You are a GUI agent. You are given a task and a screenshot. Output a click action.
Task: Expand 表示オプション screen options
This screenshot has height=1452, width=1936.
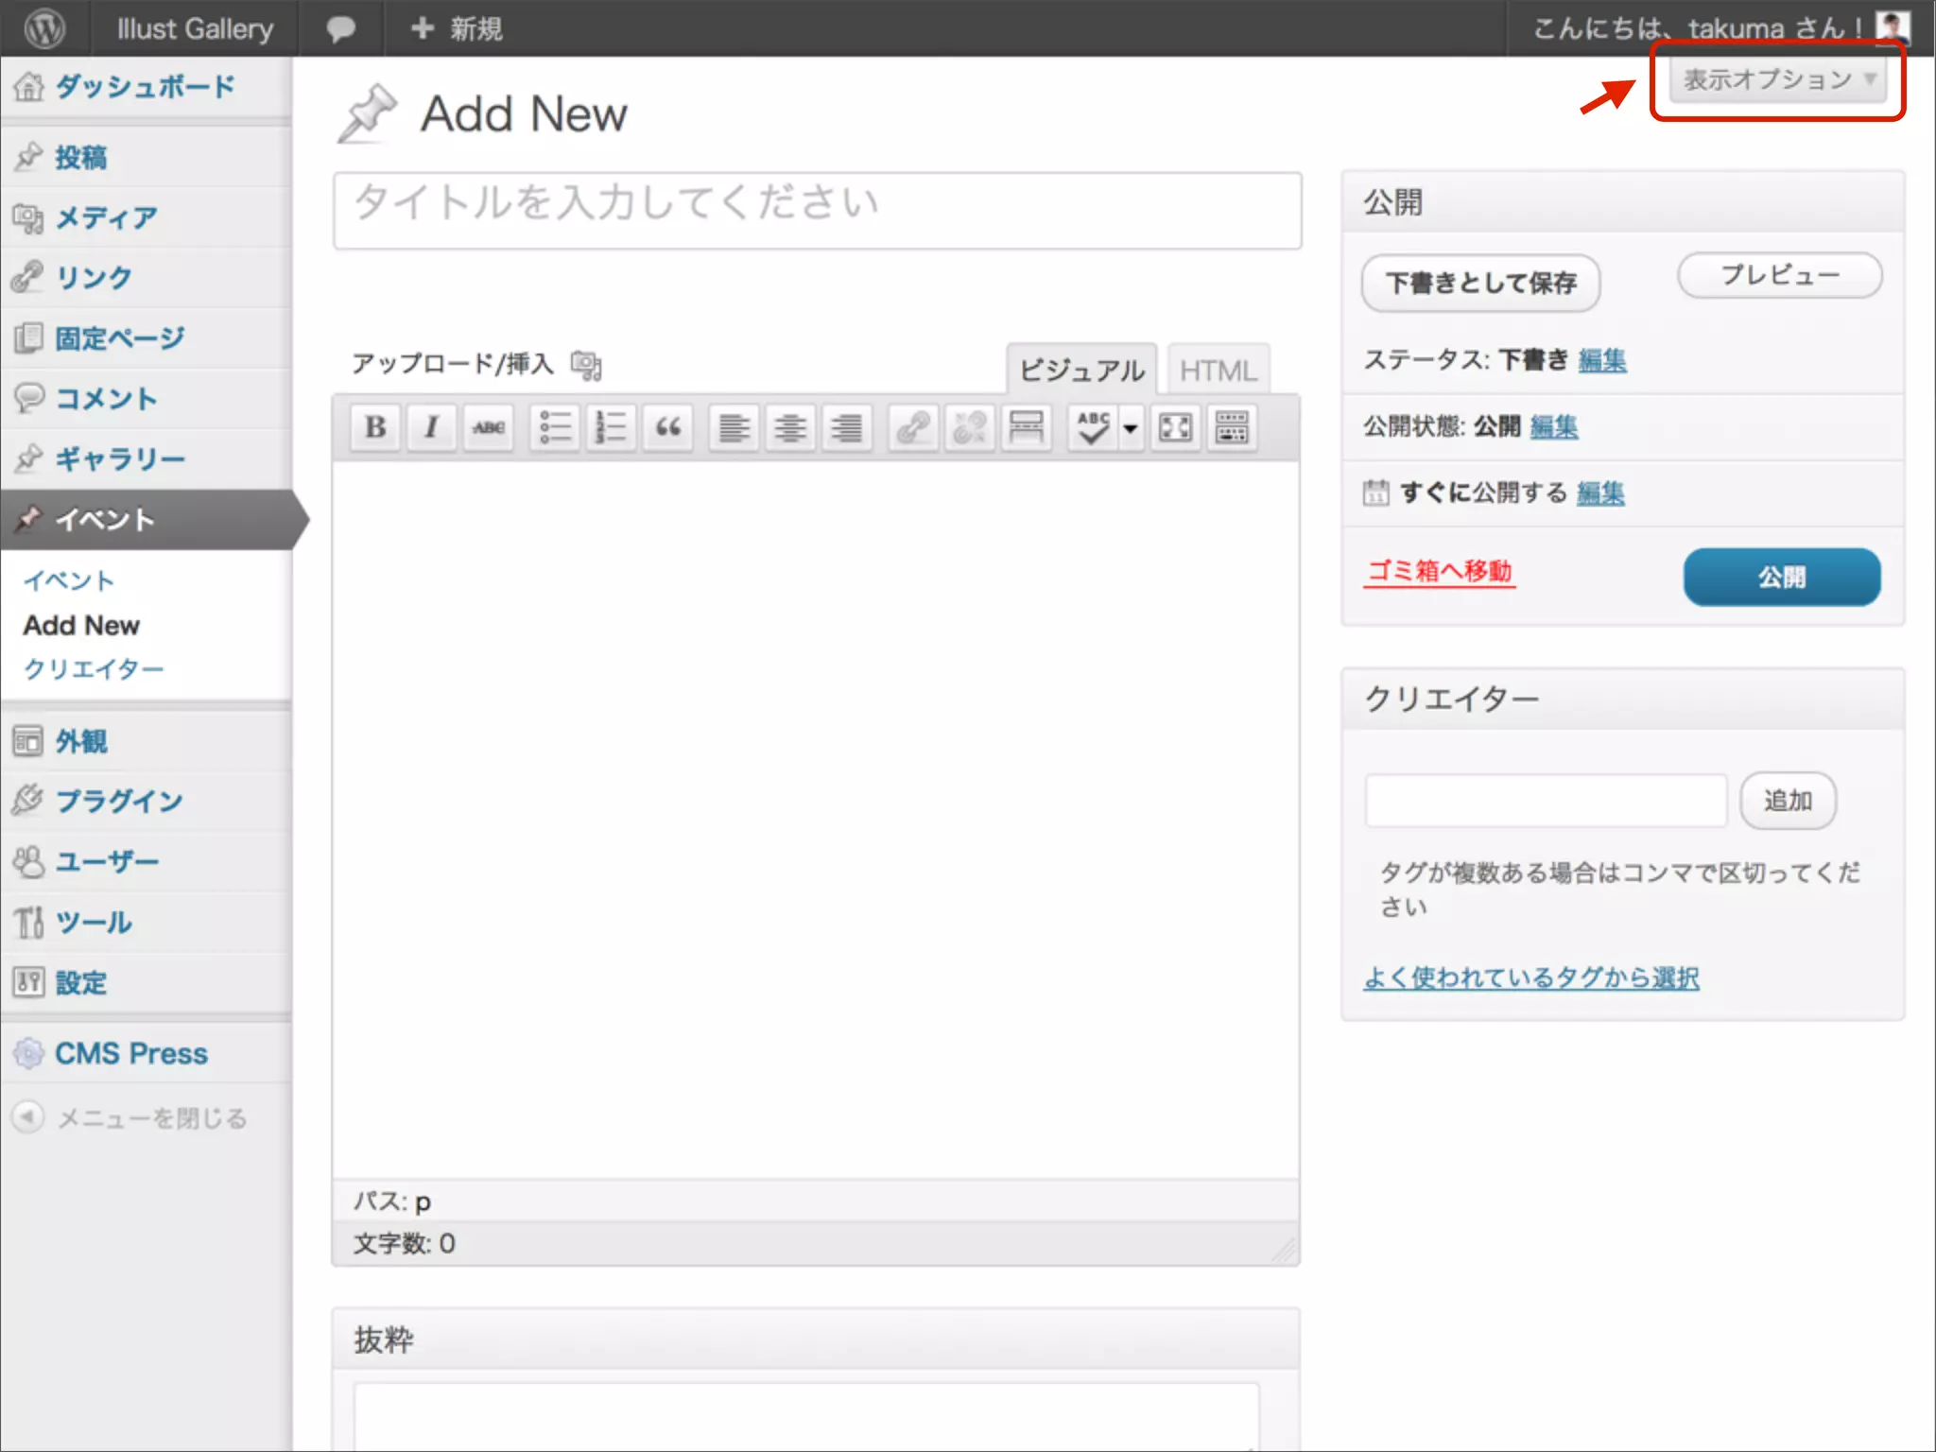point(1777,79)
